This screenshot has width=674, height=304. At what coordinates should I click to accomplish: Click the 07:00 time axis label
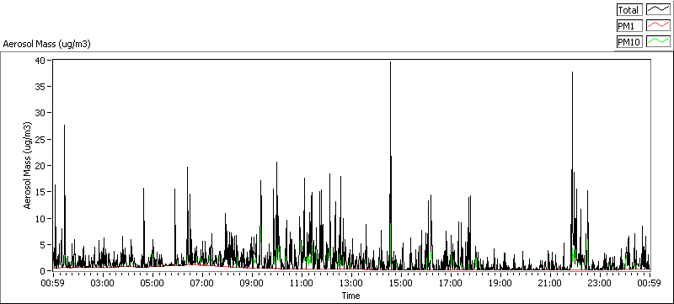tap(202, 283)
